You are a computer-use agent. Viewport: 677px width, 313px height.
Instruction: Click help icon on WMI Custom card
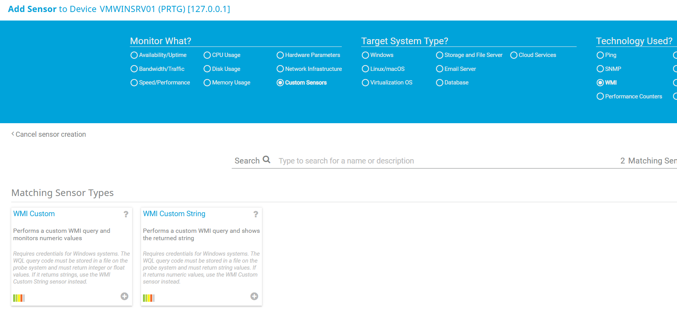[x=126, y=214]
